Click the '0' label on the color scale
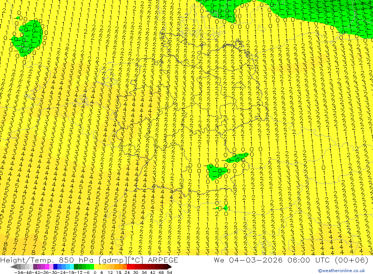The height and width of the screenshot is (274, 373). tap(95, 273)
